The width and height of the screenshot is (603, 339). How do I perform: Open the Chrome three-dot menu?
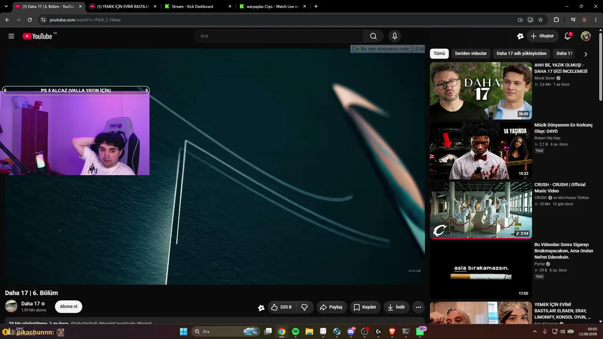(595, 20)
